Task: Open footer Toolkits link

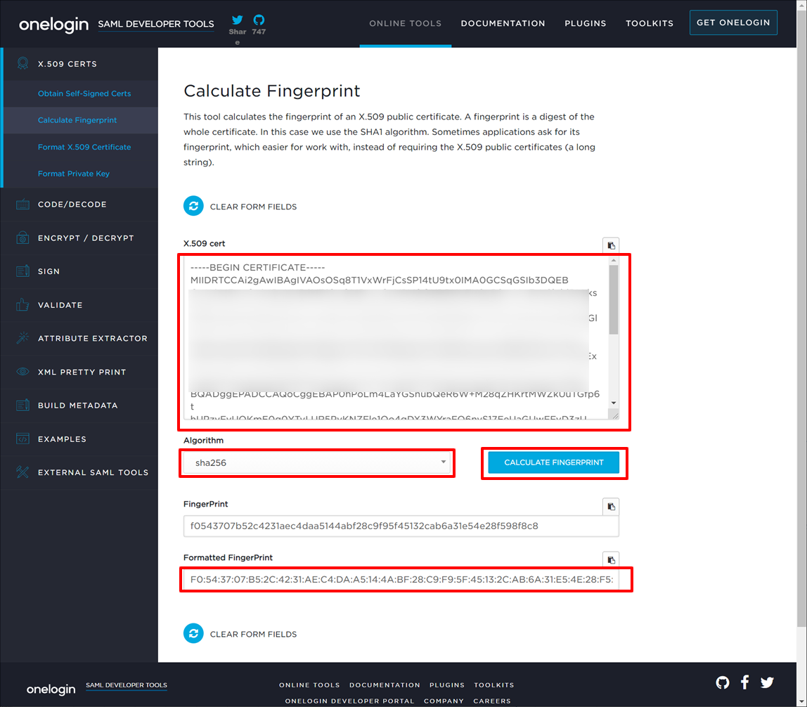Action: [x=494, y=685]
